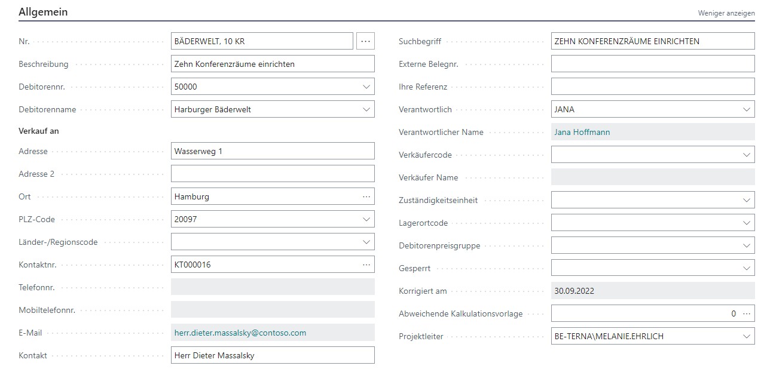
Task: Open the Ort lookup ellipsis
Action: click(366, 196)
